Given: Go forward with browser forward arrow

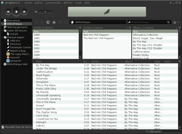Looking at the screenshot, I should tap(42, 22).
